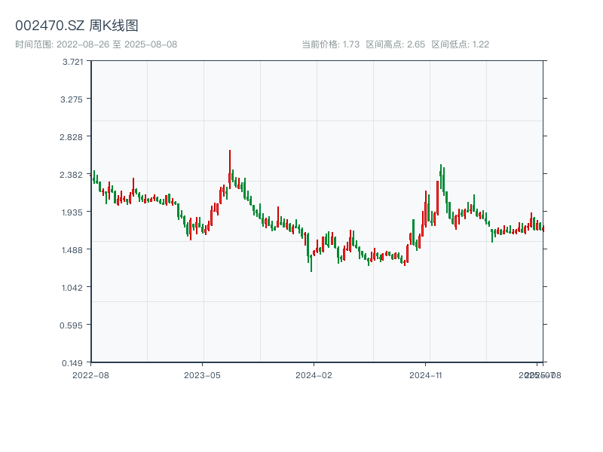Screen dimensions: 603x452
Task: Select the 时间范围 date range text
Action: (96, 44)
